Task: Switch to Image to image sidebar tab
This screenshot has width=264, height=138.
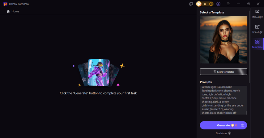Action: 257,14
